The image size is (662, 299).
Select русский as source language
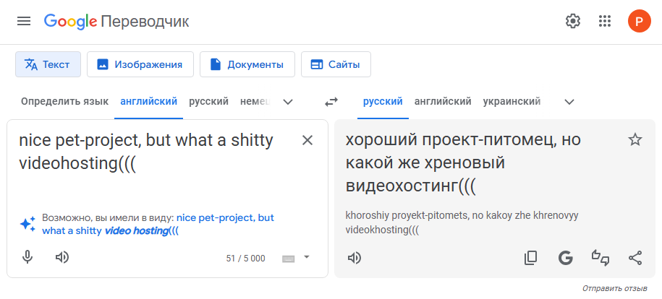[x=208, y=102]
